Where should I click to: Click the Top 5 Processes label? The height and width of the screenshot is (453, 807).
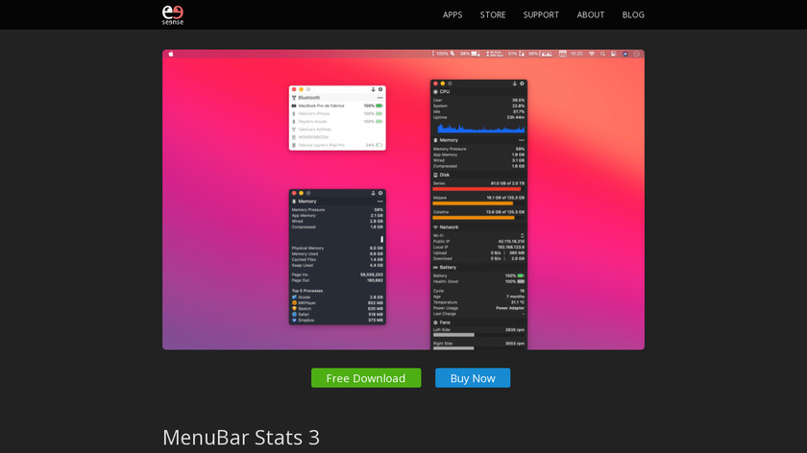307,291
